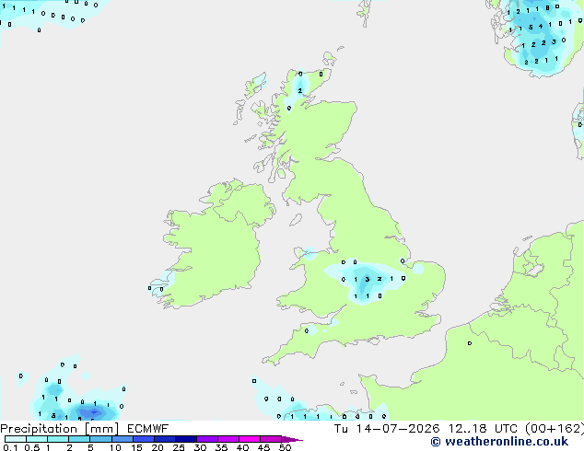Screen dimensions: 584x451
Task: Click the '2' rainfall value over northern Scotland
Action: click(x=299, y=91)
